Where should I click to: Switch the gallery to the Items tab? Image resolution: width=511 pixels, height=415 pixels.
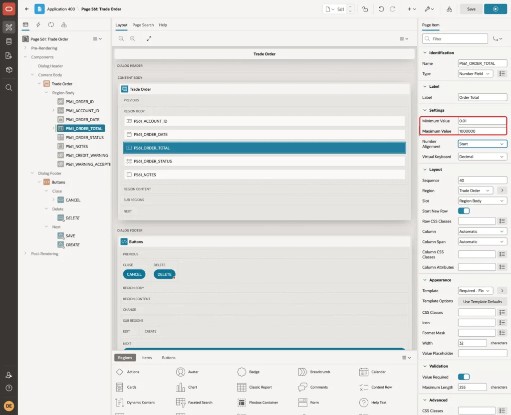click(147, 358)
